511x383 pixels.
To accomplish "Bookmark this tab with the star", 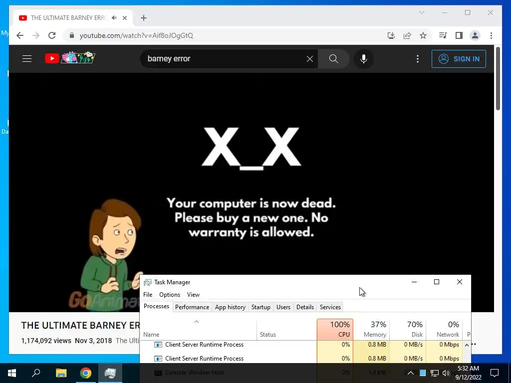I will [x=423, y=35].
